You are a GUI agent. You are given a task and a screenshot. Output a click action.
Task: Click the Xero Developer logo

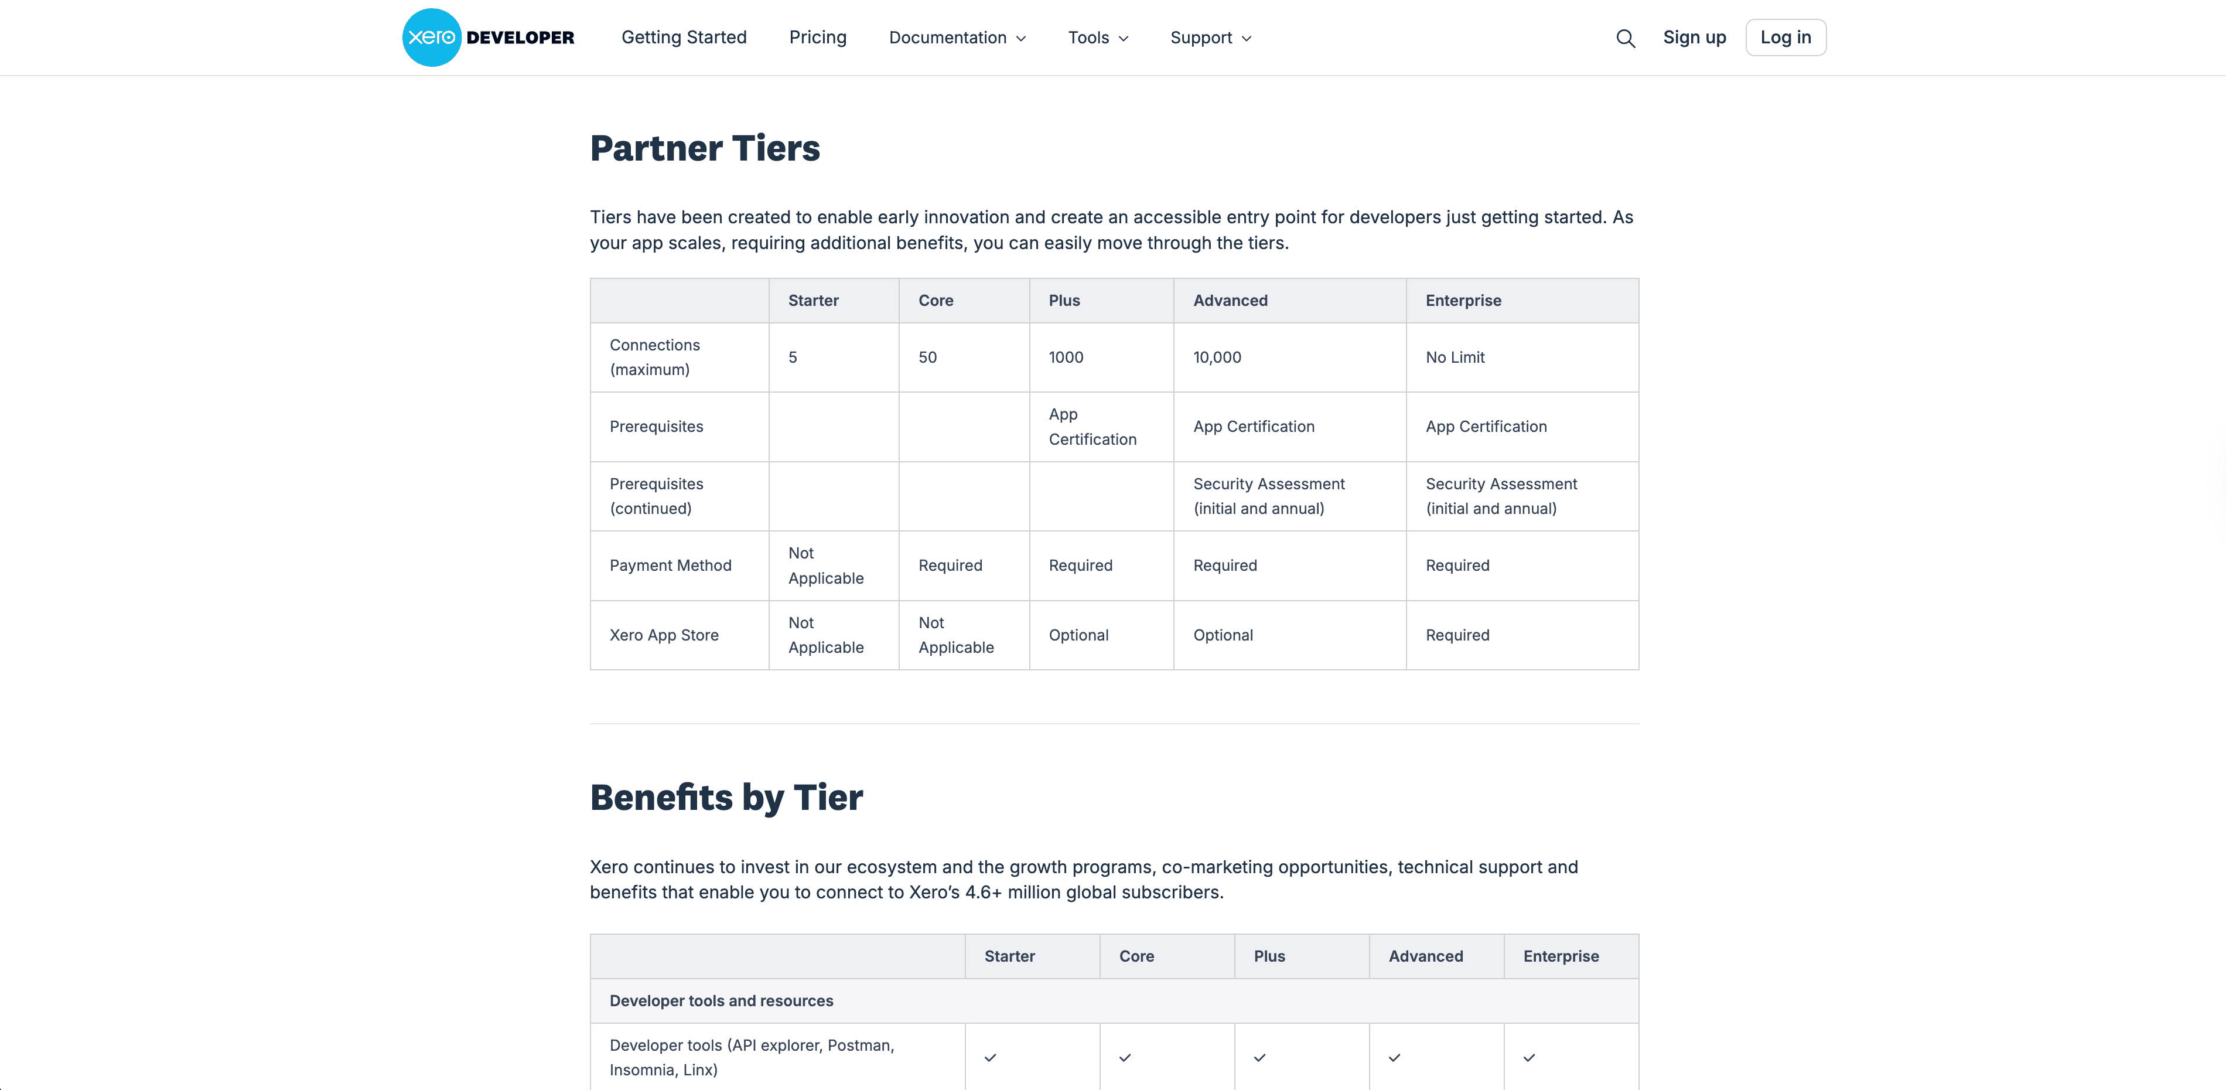pos(487,37)
